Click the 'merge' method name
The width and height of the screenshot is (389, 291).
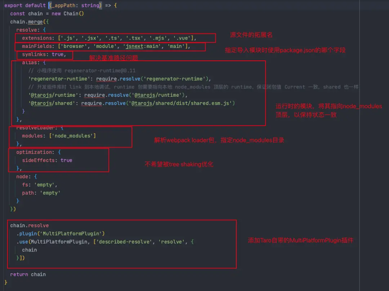click(x=35, y=22)
